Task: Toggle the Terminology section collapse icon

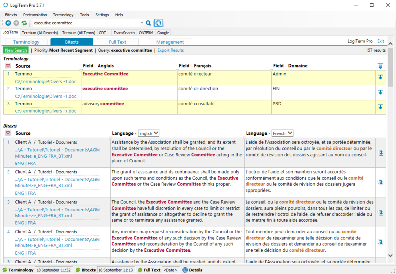Action: tap(8, 66)
